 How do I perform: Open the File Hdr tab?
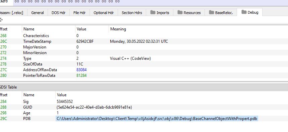click(80, 13)
